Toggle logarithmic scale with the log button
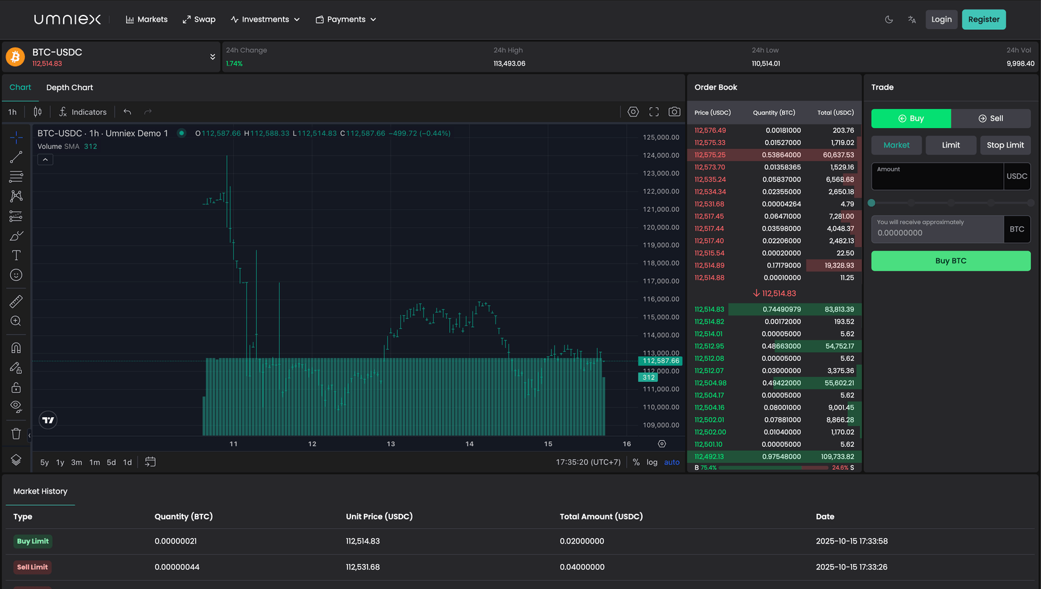1041x589 pixels. [x=651, y=462]
